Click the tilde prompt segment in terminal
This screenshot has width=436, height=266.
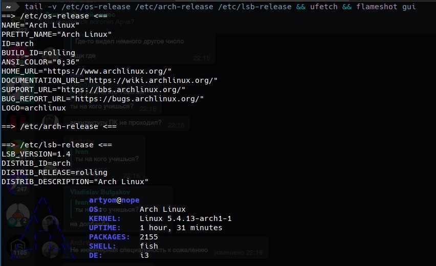(9, 7)
